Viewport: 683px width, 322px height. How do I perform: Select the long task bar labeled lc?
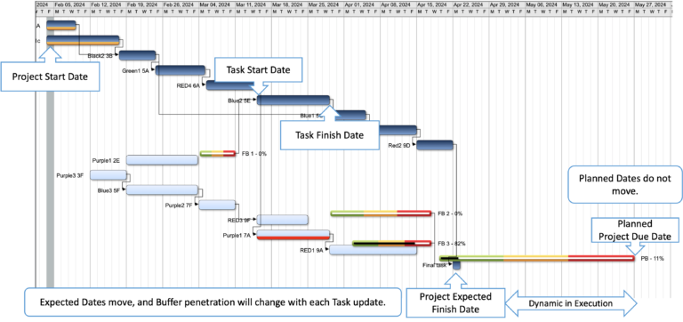click(83, 40)
